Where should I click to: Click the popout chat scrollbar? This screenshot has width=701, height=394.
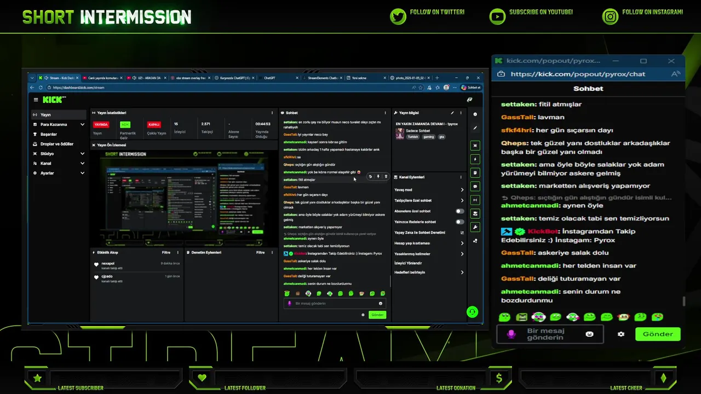coord(683,302)
